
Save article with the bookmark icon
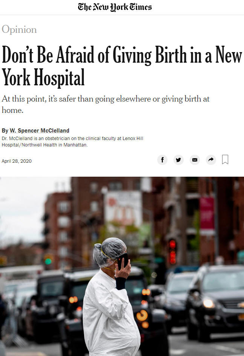click(225, 160)
